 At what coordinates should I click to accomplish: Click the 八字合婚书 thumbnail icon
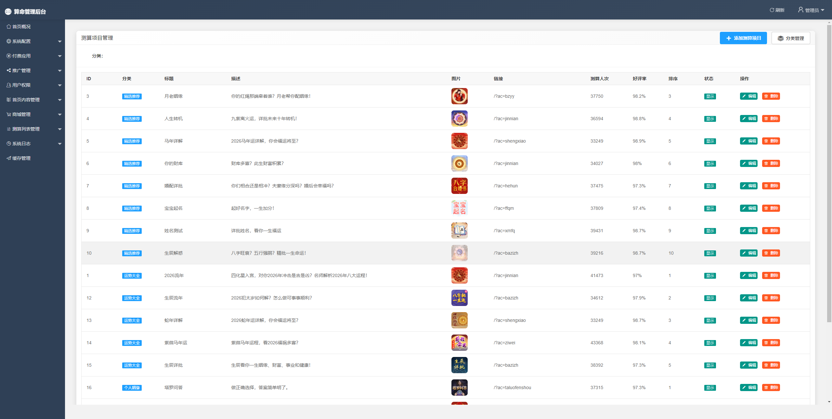tap(459, 186)
